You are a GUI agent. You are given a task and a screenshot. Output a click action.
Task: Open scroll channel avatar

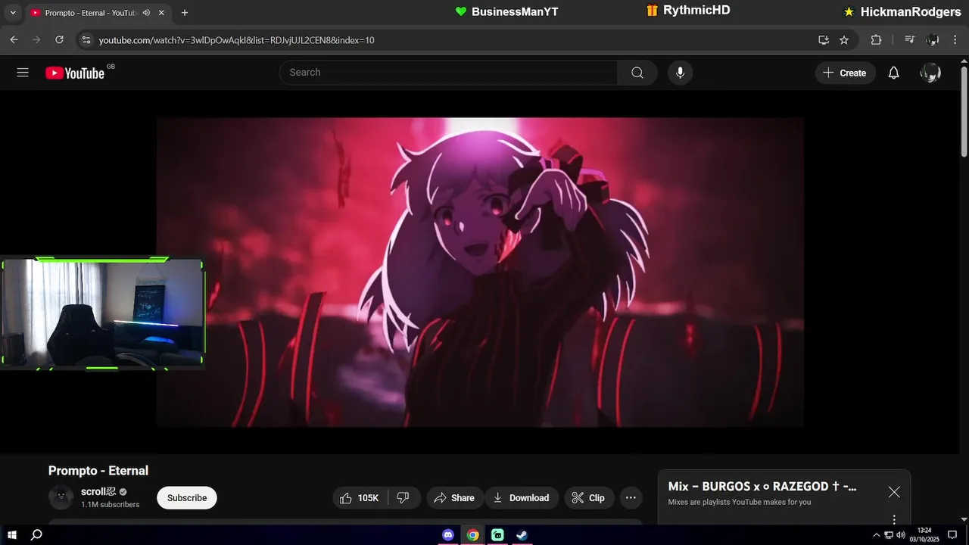point(61,497)
